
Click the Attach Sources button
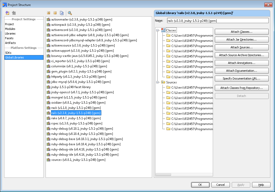tap(241, 47)
